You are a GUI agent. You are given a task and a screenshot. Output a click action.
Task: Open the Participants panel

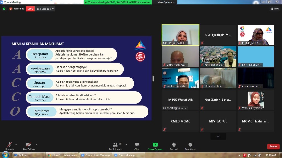pyautogui.click(x=115, y=145)
